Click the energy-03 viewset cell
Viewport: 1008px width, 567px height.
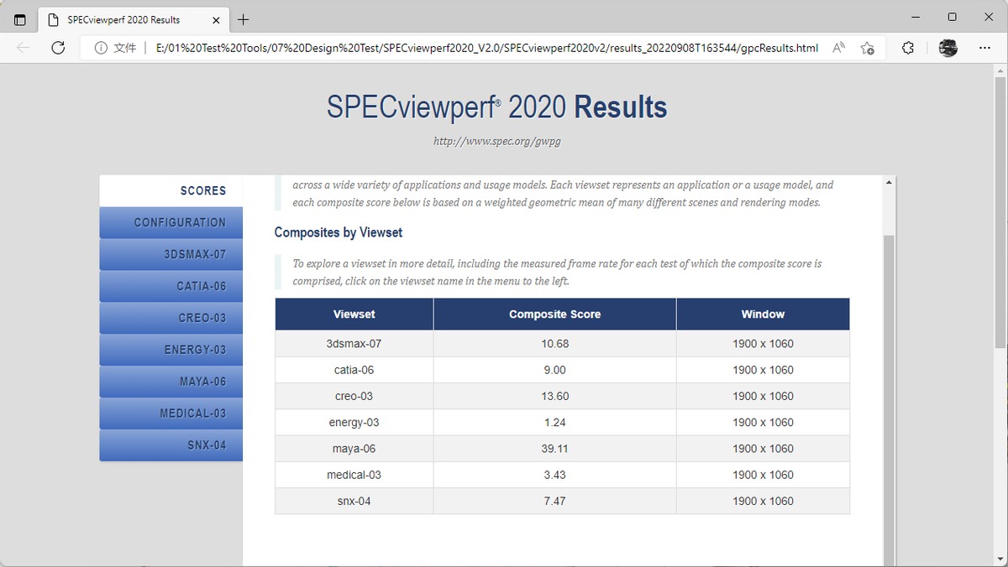click(354, 423)
